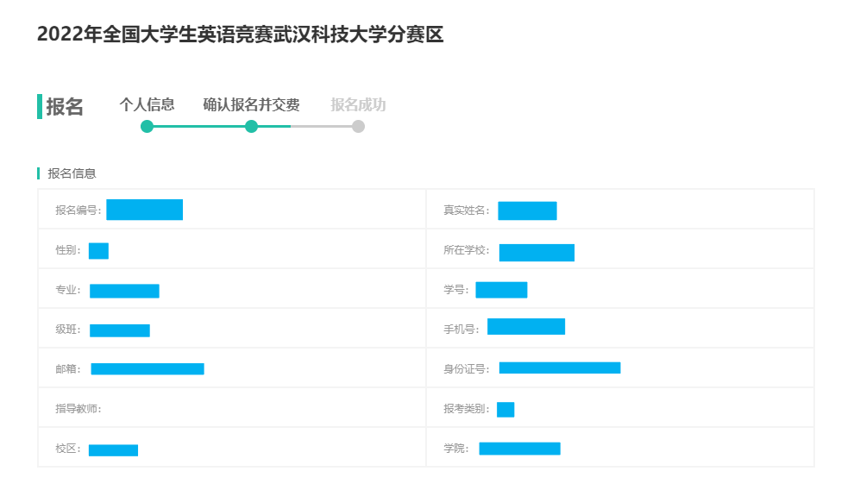The width and height of the screenshot is (866, 490).
Task: Click the second green progress step dot
Action: [x=251, y=127]
